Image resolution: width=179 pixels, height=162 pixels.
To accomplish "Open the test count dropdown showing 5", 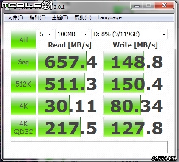I will point(45,34).
